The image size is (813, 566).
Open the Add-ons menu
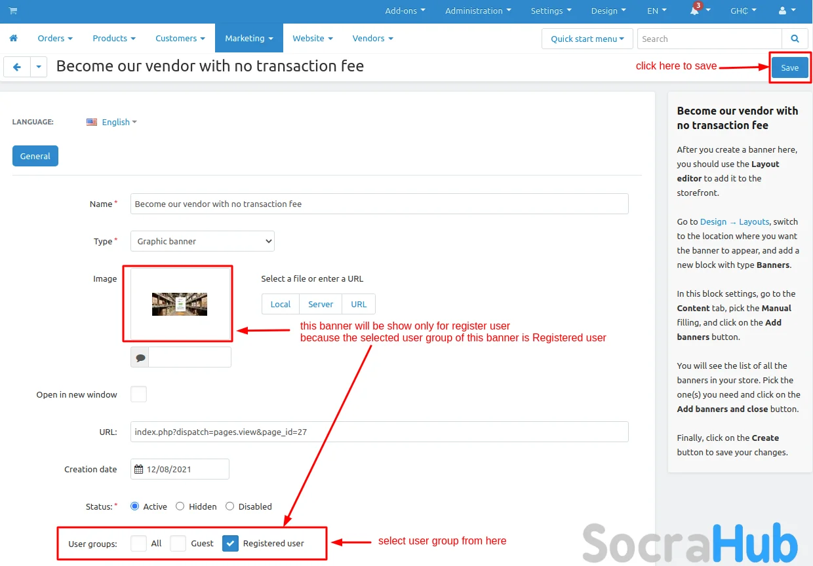405,11
